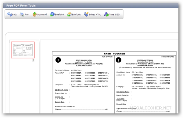Click the CASH VOUCHER heading
Viewport: 183px width, 118px height.
[114, 54]
